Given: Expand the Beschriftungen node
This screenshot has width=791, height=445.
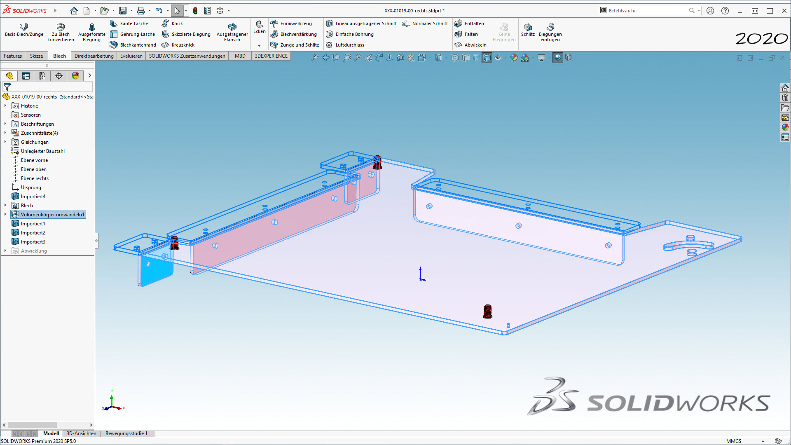Looking at the screenshot, I should tap(5, 124).
